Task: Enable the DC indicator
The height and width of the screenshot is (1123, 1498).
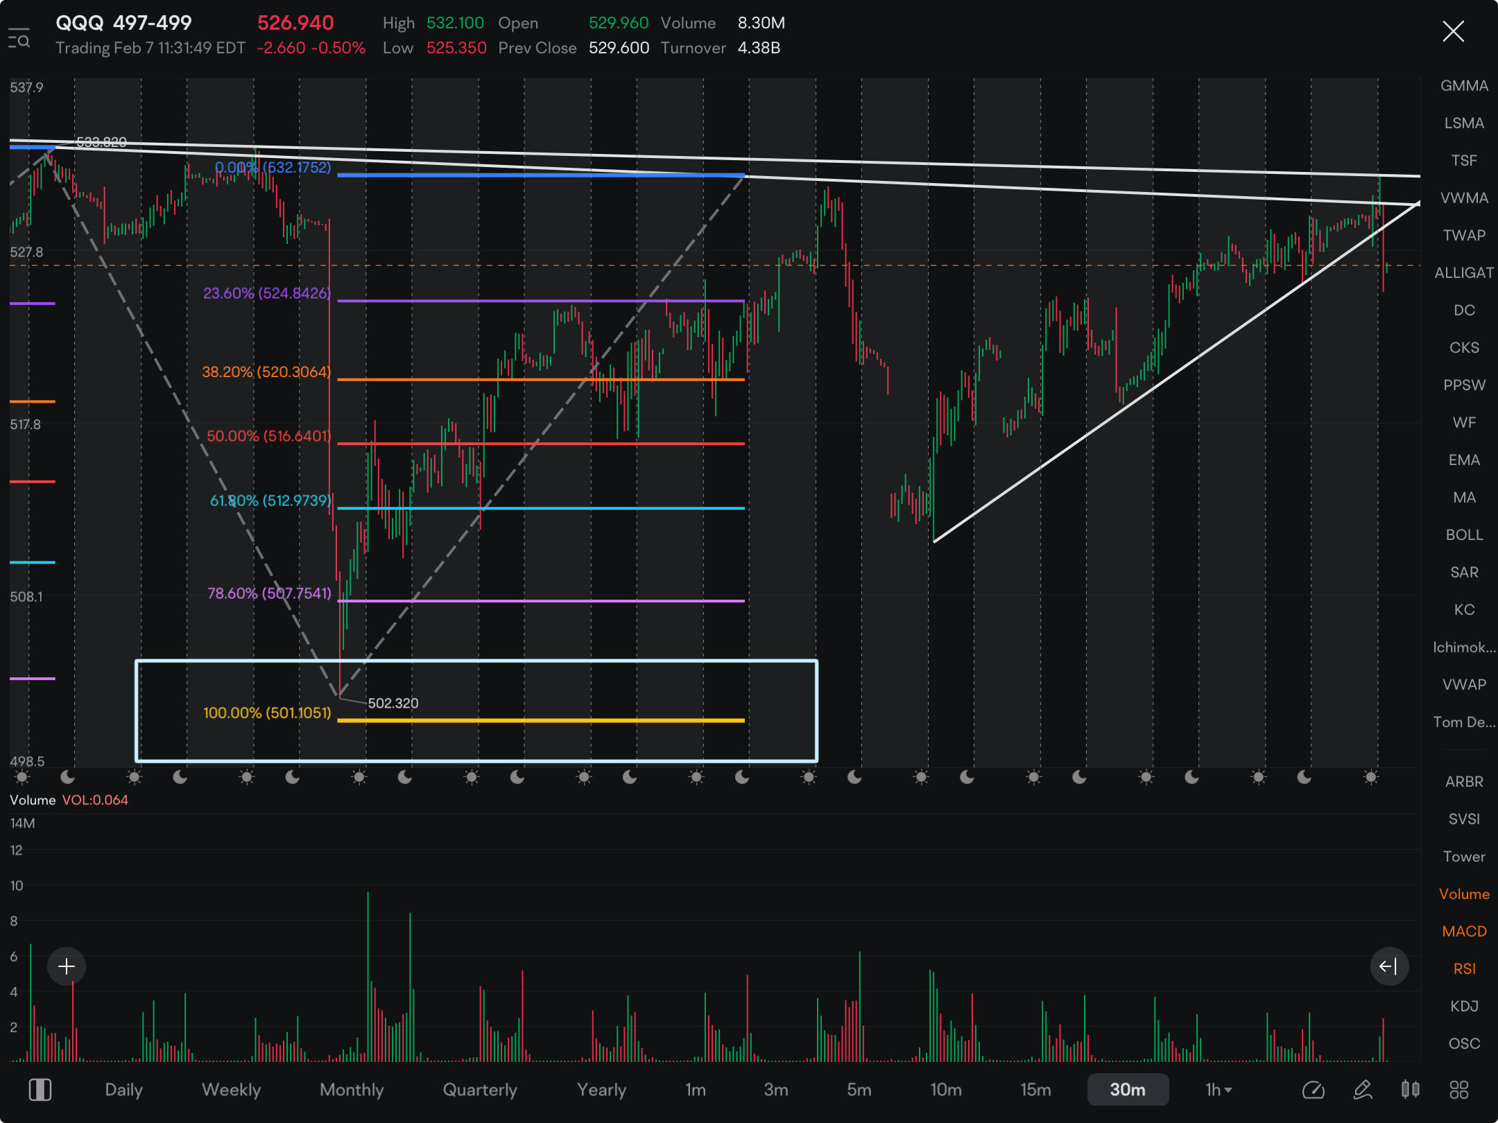Action: (1464, 311)
